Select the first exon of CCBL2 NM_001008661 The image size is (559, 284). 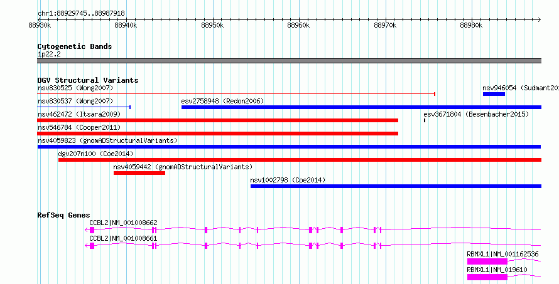click(x=92, y=246)
